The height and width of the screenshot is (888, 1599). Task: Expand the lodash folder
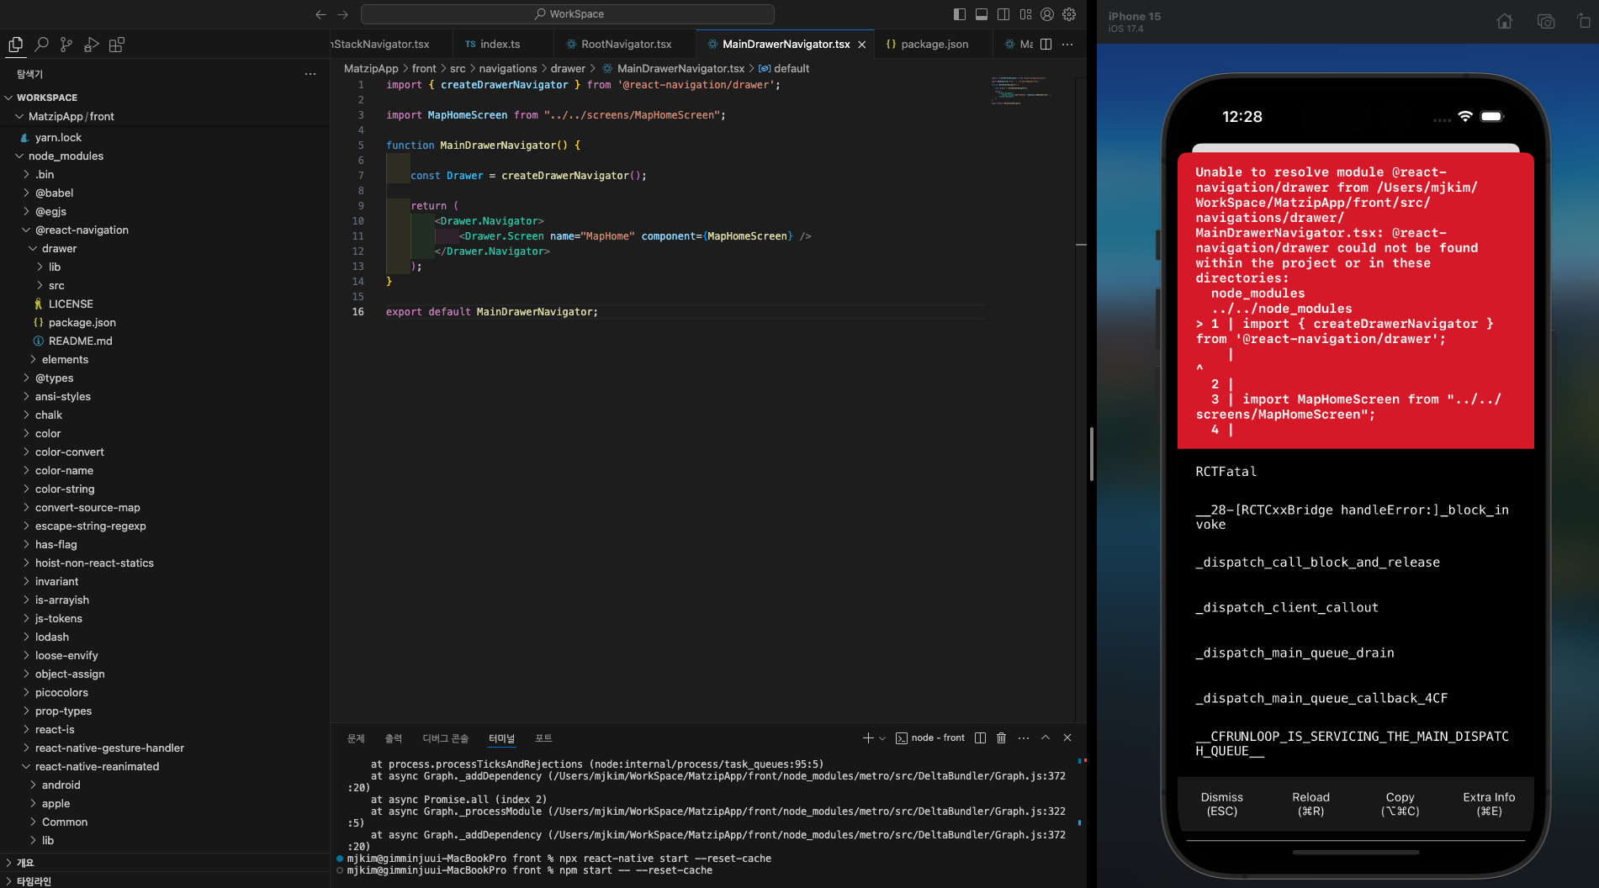[165, 637]
